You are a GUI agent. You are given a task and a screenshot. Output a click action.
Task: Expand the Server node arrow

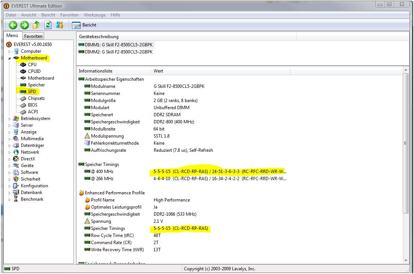(x=10, y=126)
